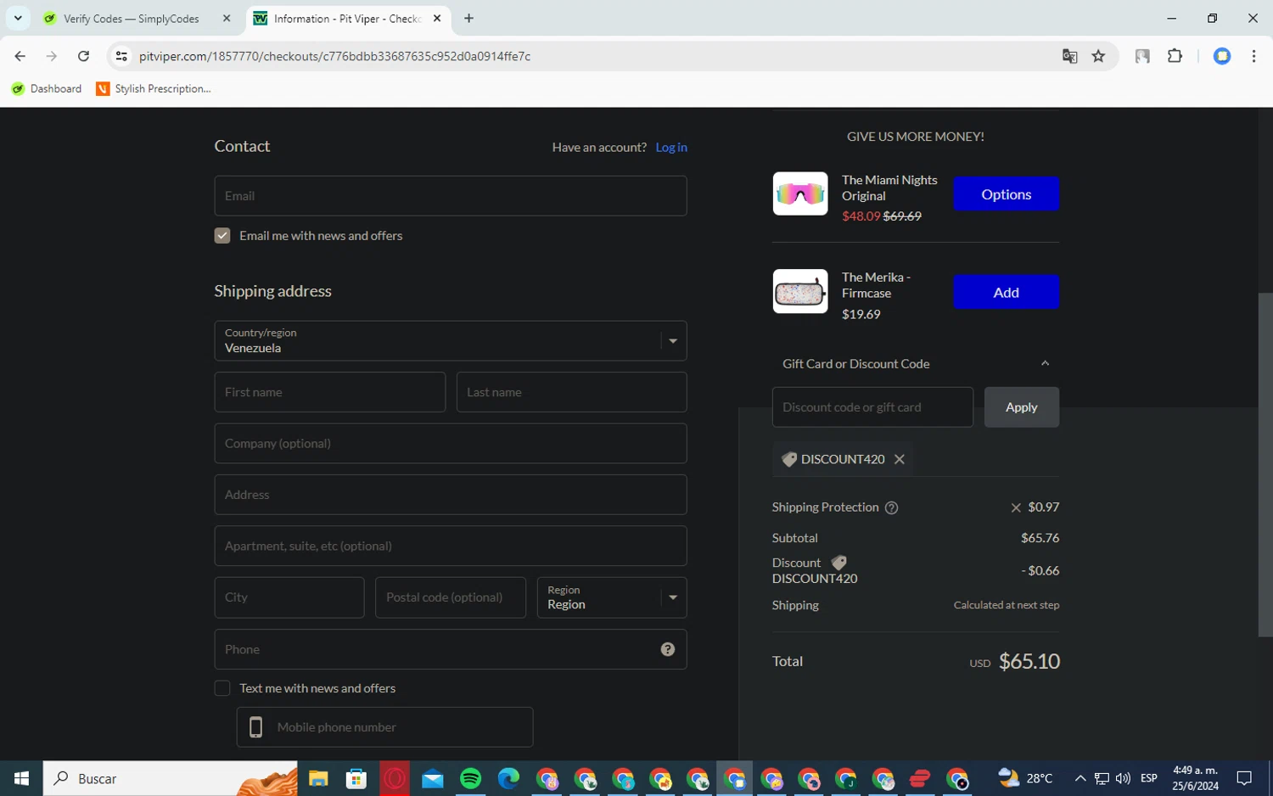Focus the Postal code (optional) field
Image resolution: width=1273 pixels, height=796 pixels.
[x=451, y=597]
